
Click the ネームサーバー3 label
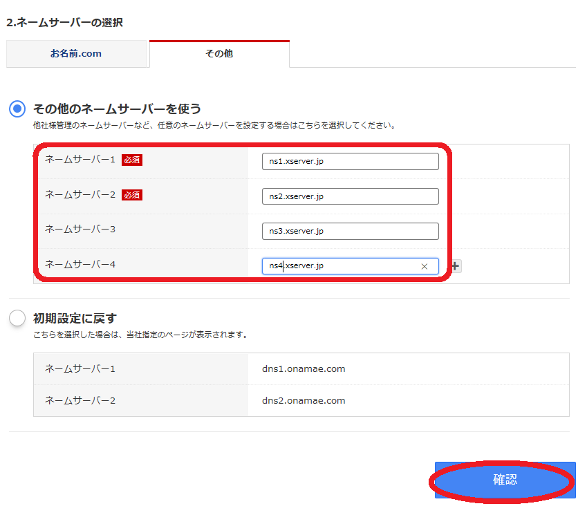click(80, 229)
